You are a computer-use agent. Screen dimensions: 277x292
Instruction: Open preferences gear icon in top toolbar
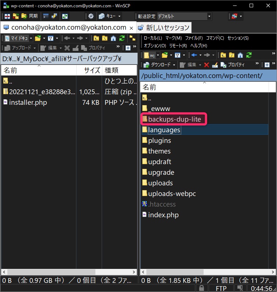coord(91,16)
